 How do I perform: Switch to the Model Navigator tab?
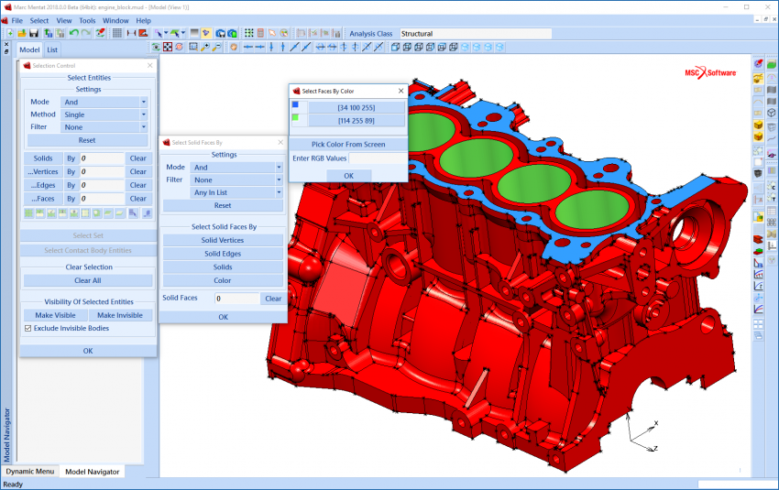pyautogui.click(x=91, y=472)
